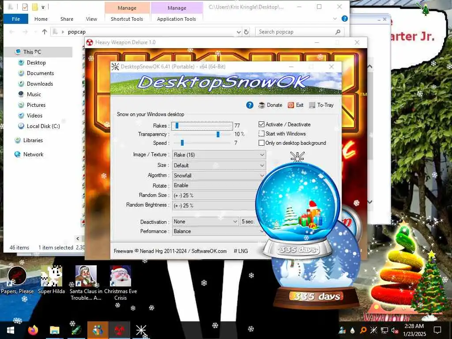This screenshot has height=339, width=452.
Task: Open the Random Size dropdown
Action: click(214, 196)
